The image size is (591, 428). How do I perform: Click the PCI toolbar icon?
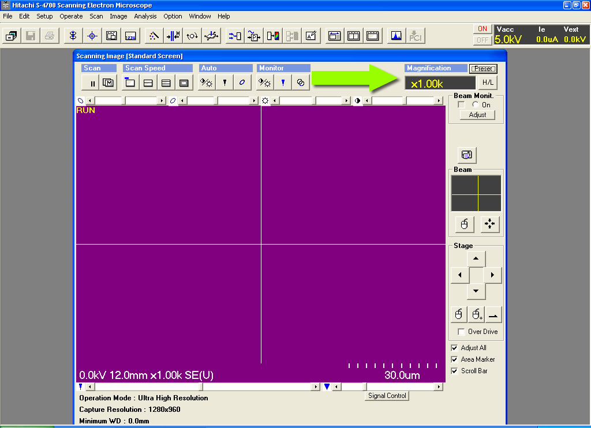click(x=416, y=36)
